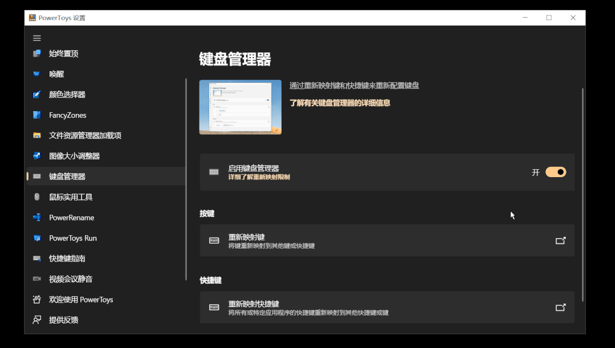Open external window icon for 重新映射快捷键

tap(560, 307)
